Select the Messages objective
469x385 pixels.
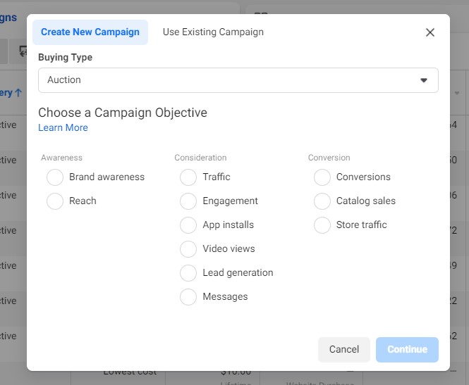(188, 297)
